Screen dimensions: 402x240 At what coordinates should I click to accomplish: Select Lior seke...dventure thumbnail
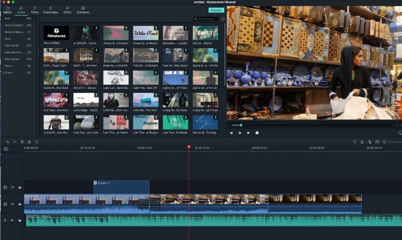pos(56,100)
